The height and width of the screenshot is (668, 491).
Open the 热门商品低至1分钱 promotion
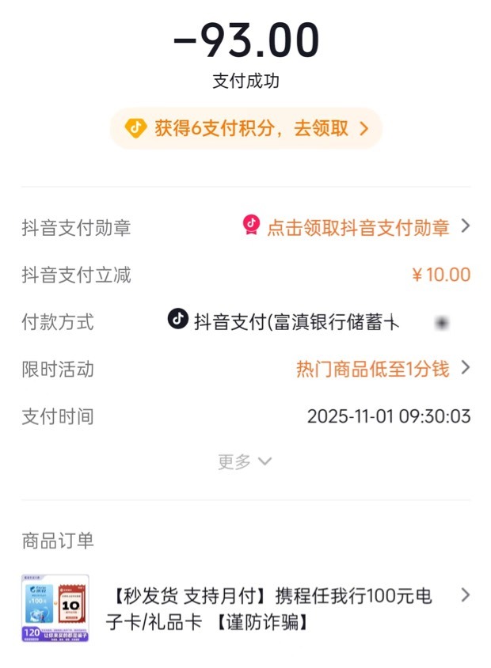[x=372, y=369]
